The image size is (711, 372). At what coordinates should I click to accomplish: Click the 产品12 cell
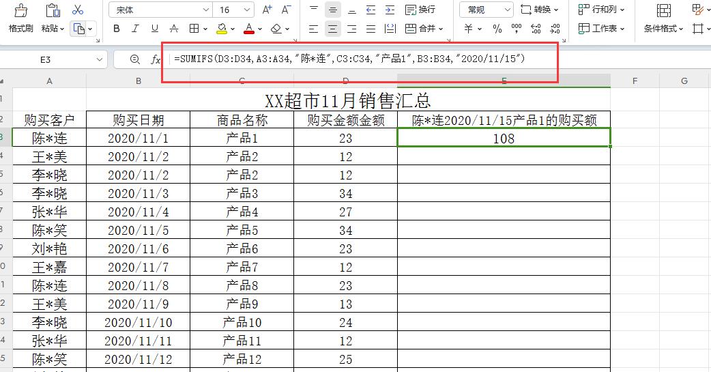(242, 359)
